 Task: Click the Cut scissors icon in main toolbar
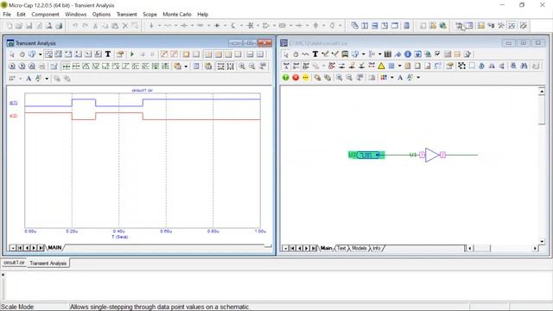click(95, 26)
